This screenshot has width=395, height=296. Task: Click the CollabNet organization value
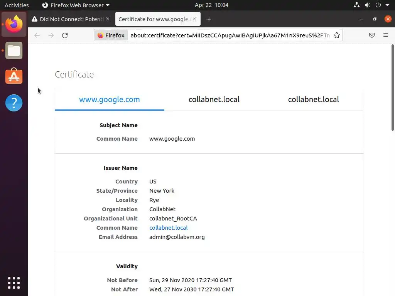162,209
